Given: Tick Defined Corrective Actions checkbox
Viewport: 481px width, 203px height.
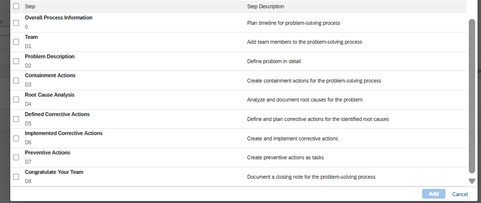Looking at the screenshot, I should (16, 119).
